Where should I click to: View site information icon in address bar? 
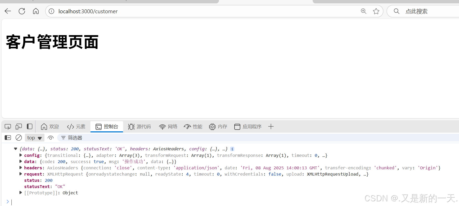tap(52, 11)
